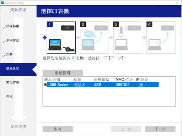182x136 pixels.
Task: Click the EpsonNet Setup title bar icon
Action: [x=2, y=2]
